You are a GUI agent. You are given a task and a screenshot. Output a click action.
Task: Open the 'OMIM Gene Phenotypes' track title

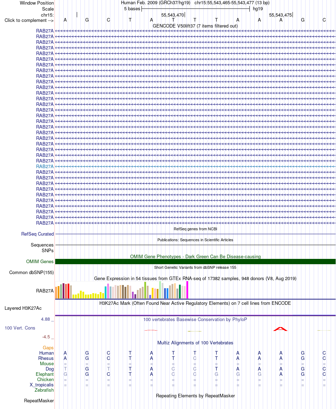(x=195, y=256)
